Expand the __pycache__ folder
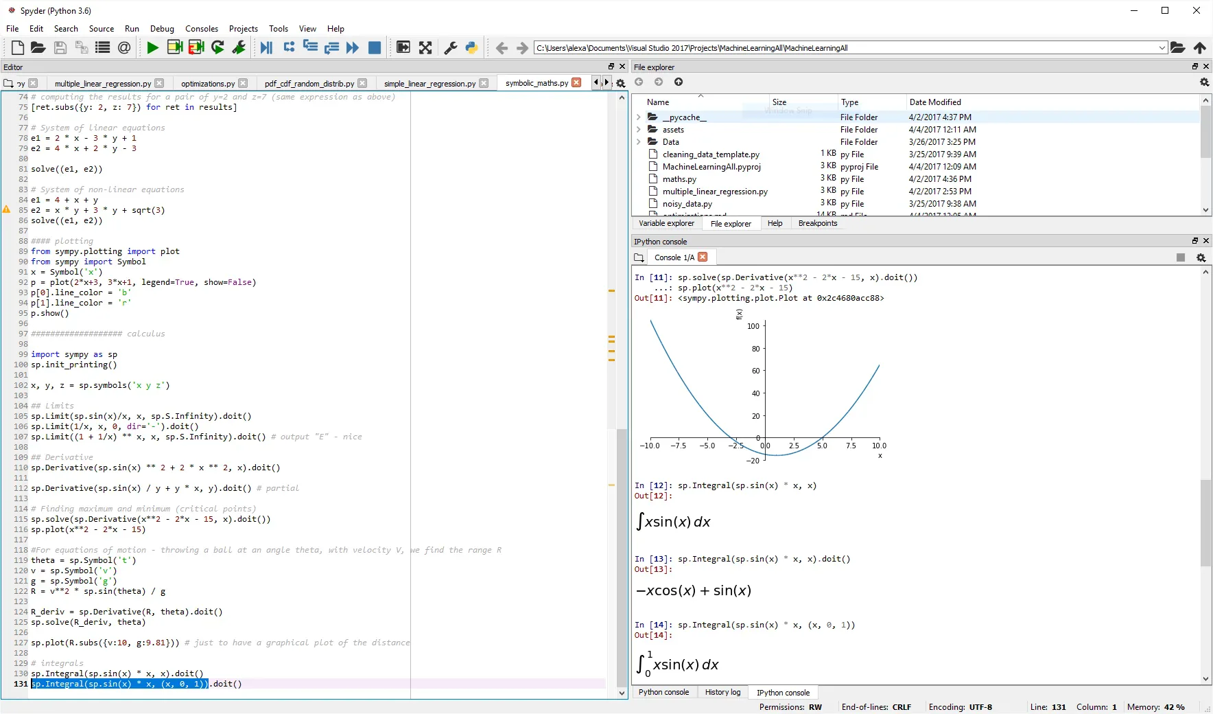This screenshot has width=1213, height=714. click(x=639, y=117)
